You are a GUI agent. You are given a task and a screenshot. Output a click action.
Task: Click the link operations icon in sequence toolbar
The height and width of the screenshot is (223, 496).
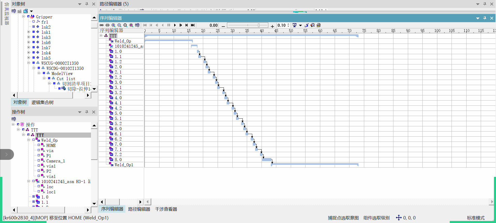pos(102,25)
